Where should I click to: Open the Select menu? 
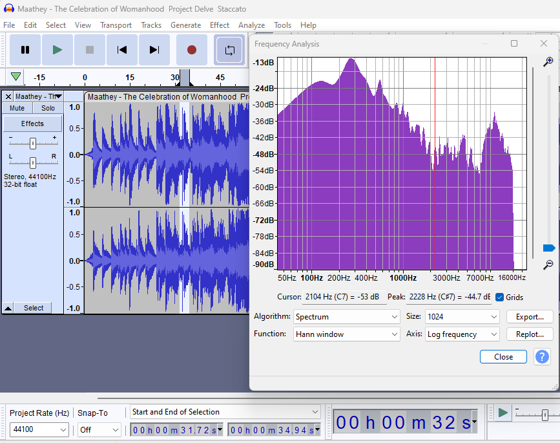click(56, 25)
